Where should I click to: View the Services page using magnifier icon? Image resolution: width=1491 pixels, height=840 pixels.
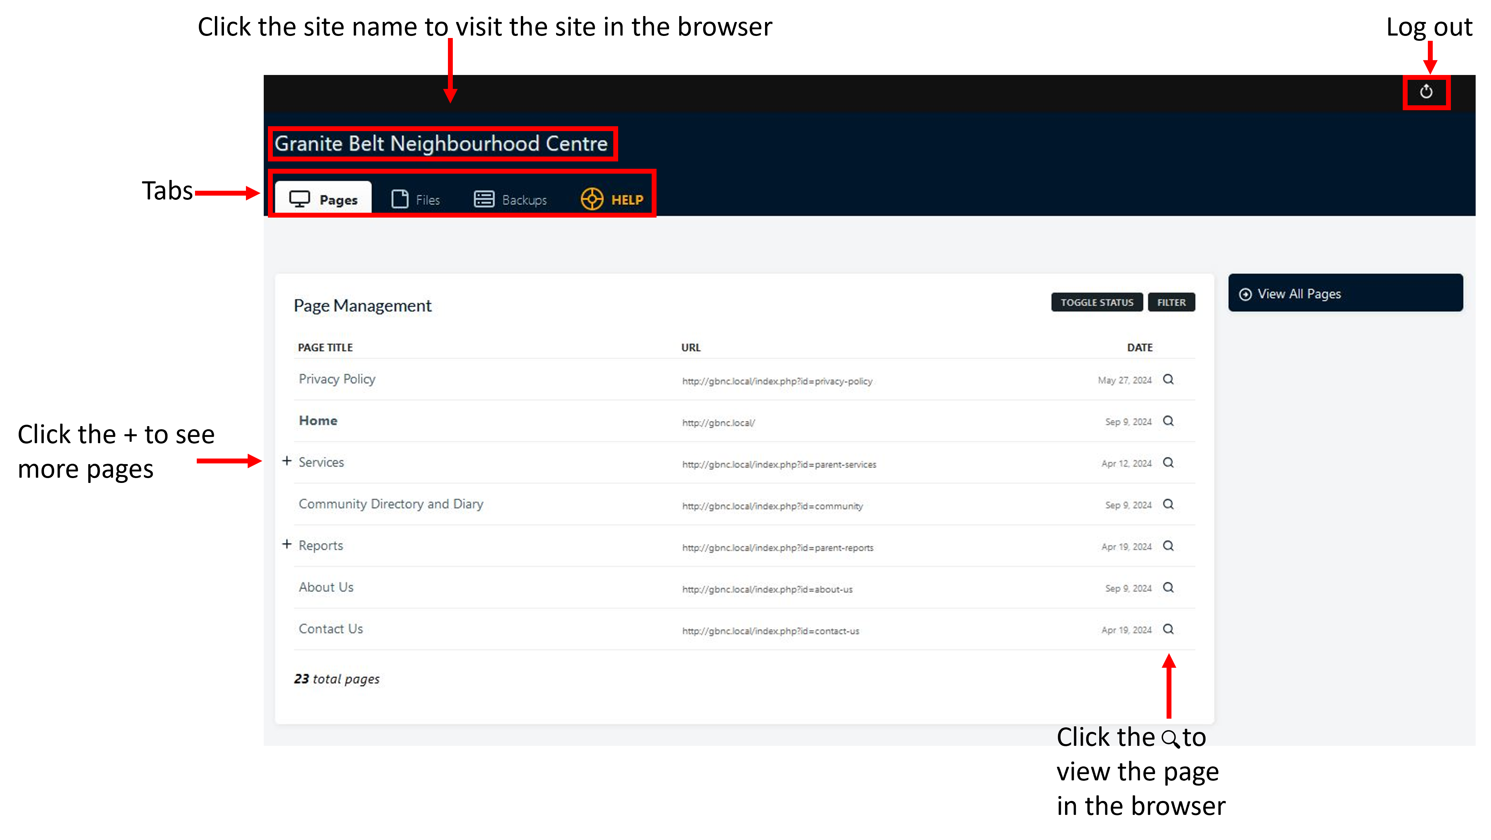point(1168,463)
